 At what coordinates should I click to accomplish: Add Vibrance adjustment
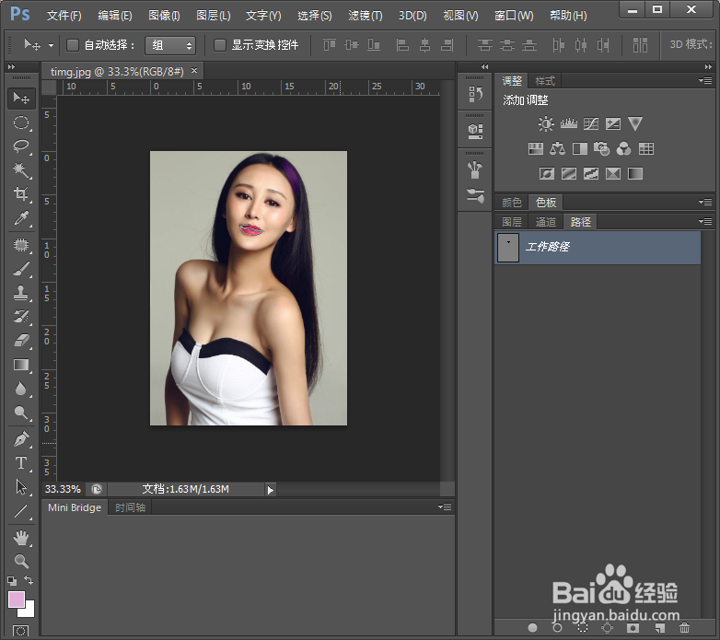click(x=635, y=123)
